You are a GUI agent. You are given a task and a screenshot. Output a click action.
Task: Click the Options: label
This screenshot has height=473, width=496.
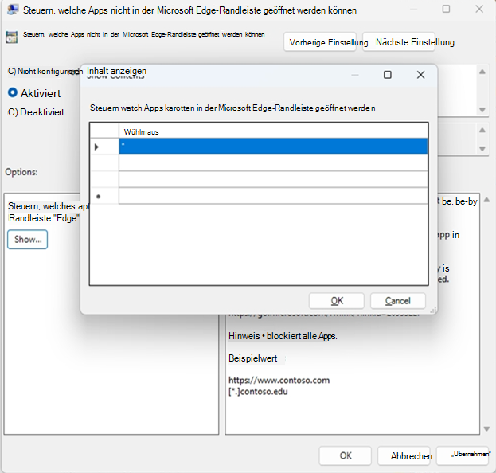tap(21, 172)
